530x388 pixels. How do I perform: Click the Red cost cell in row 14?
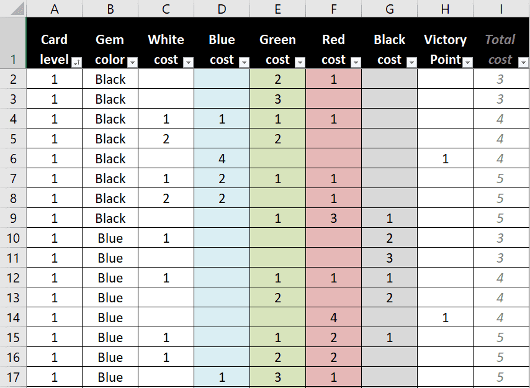tap(333, 318)
